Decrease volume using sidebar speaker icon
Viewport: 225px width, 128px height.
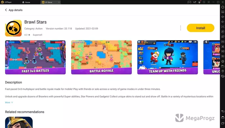click(223, 22)
